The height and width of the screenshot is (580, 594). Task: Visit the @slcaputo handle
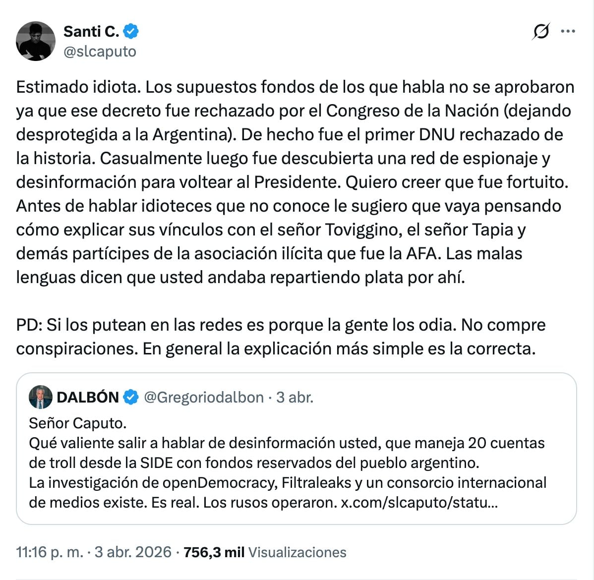98,51
